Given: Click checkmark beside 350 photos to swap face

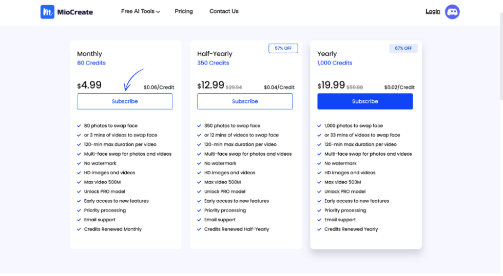Looking at the screenshot, I should point(199,125).
